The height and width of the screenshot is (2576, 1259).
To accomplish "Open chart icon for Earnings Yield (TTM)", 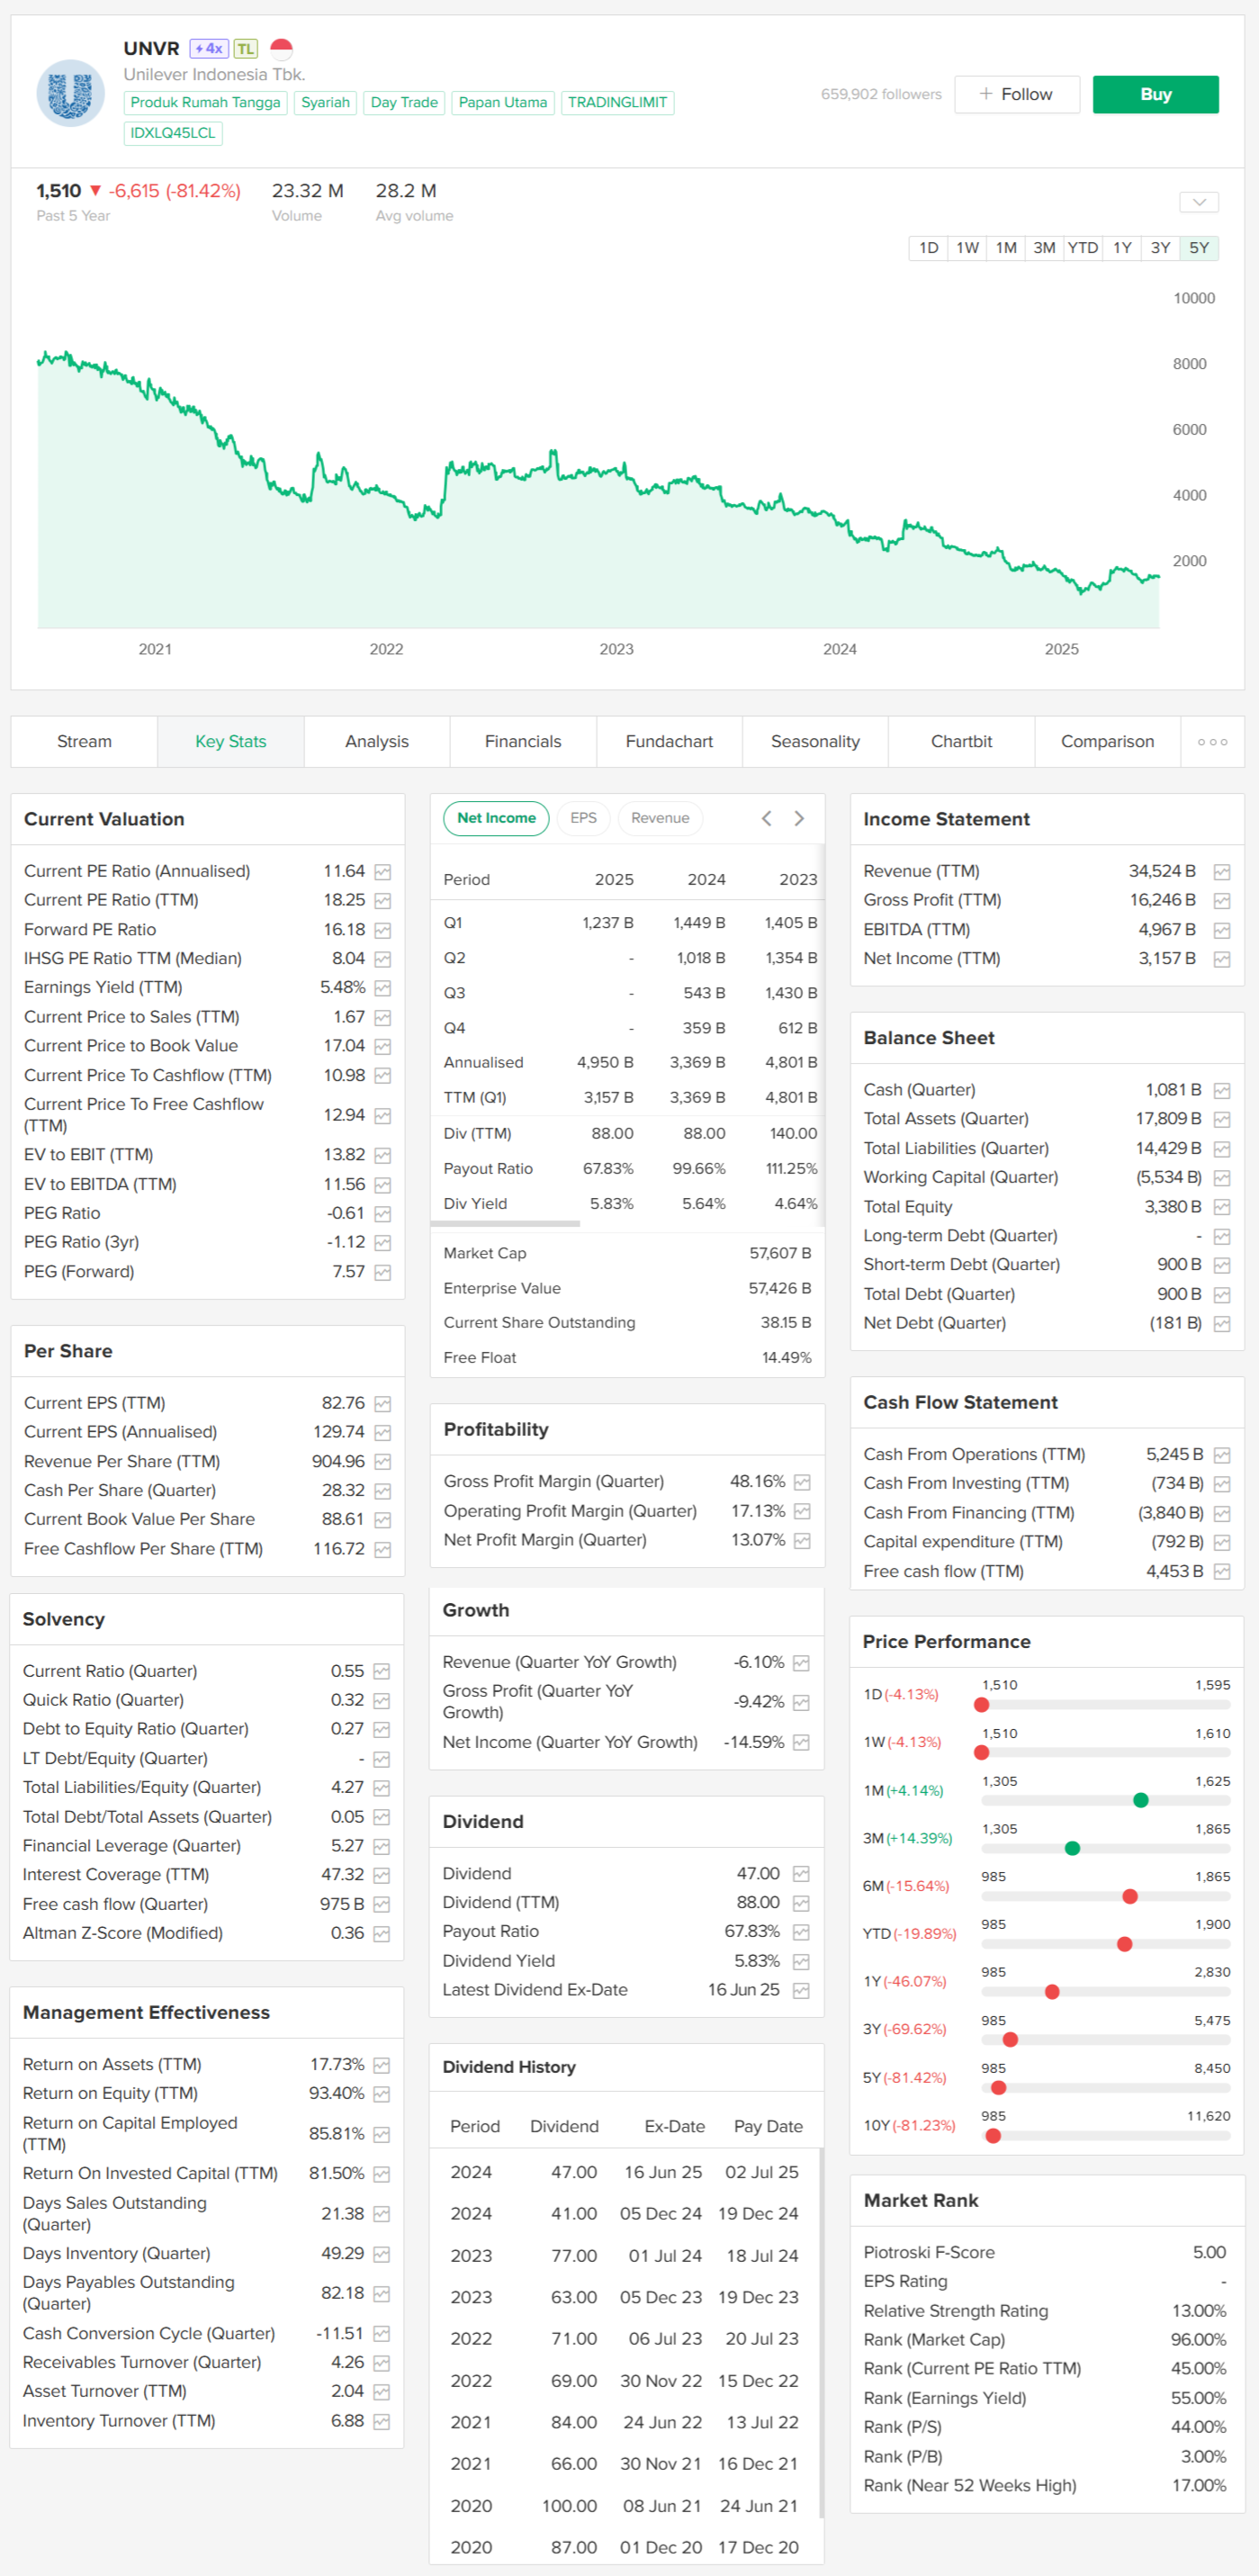I will tap(382, 988).
